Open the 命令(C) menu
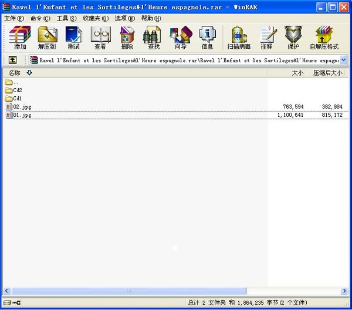352x310 pixels. pyautogui.click(x=40, y=18)
